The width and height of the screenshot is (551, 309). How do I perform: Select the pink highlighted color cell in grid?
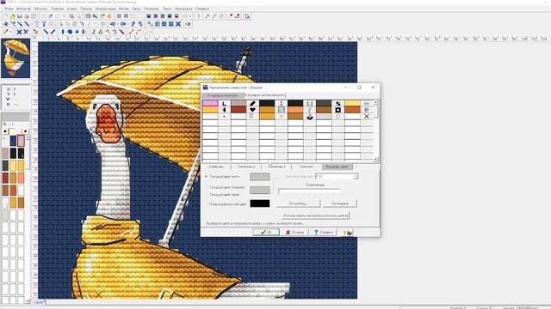[210, 103]
